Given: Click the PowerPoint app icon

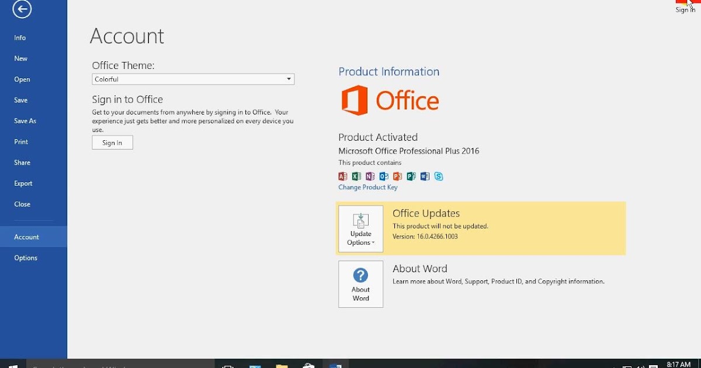Looking at the screenshot, I should pyautogui.click(x=398, y=176).
